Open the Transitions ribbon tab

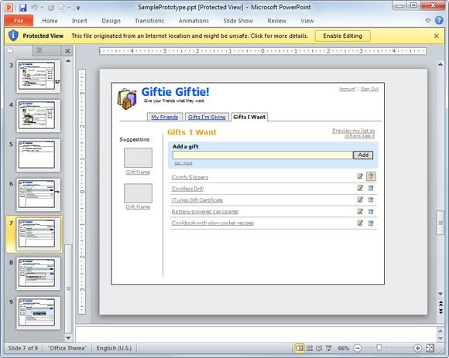pyautogui.click(x=149, y=21)
